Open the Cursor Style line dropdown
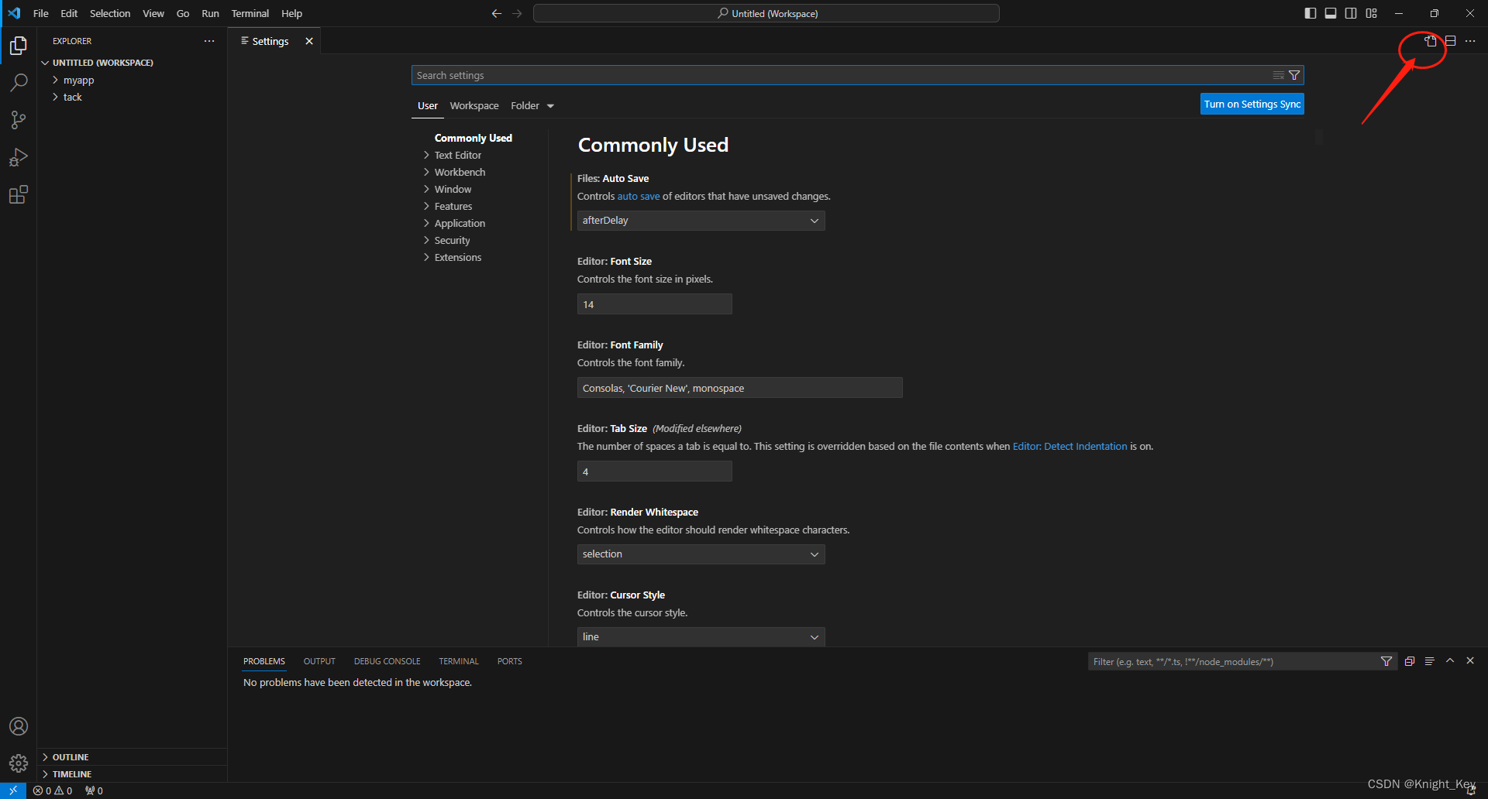This screenshot has width=1488, height=799. (x=701, y=636)
